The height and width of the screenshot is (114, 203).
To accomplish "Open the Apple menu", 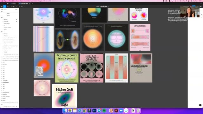I will 2,1.
